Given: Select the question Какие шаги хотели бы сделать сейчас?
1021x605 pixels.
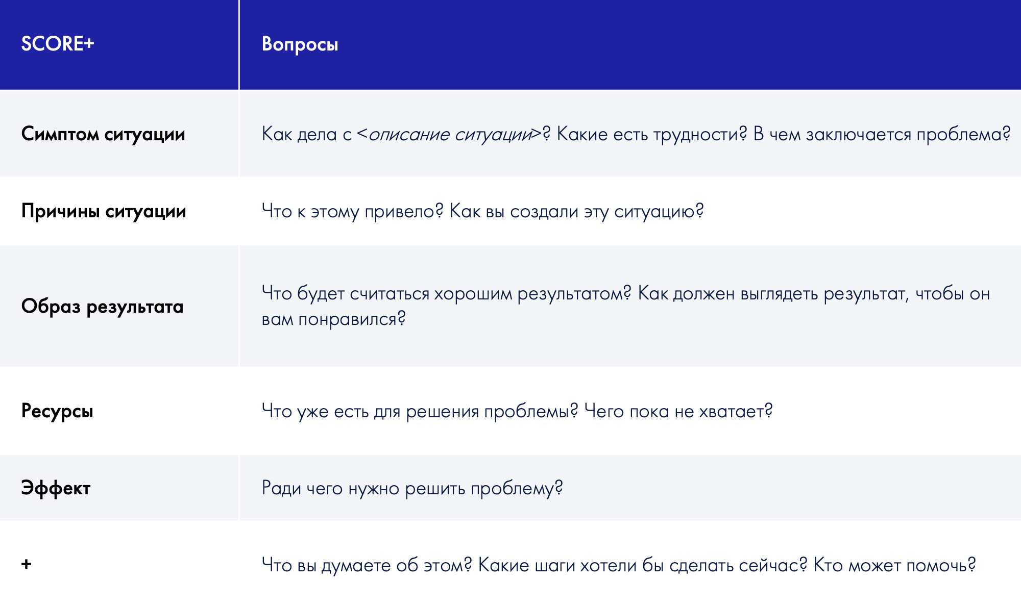Looking at the screenshot, I should pos(643,565).
